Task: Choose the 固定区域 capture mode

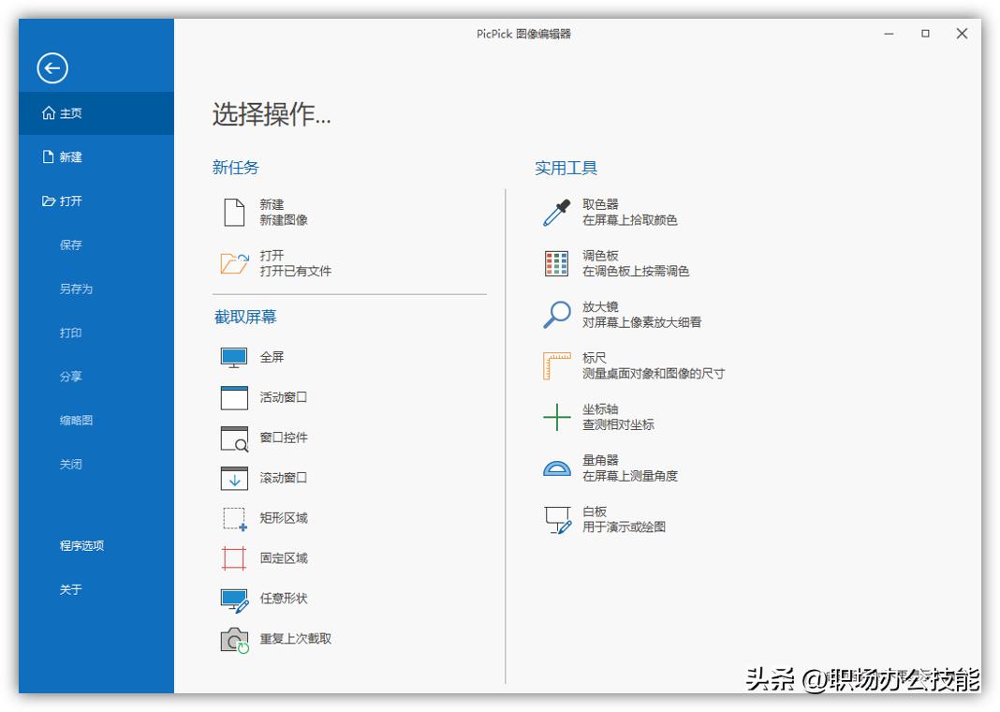Action: (x=284, y=557)
